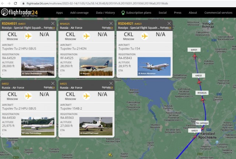Open the Press menu item
Image resolution: width=236 pixels, height=159 pixels.
(x=178, y=13)
